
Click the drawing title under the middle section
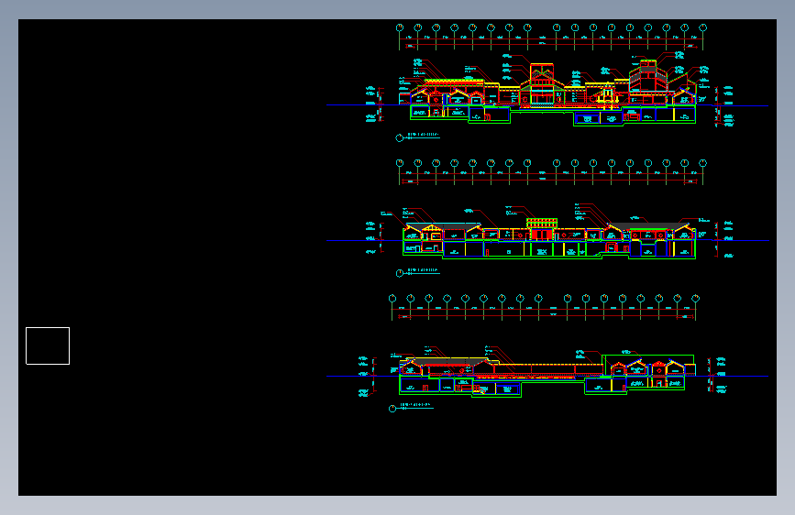(x=423, y=270)
